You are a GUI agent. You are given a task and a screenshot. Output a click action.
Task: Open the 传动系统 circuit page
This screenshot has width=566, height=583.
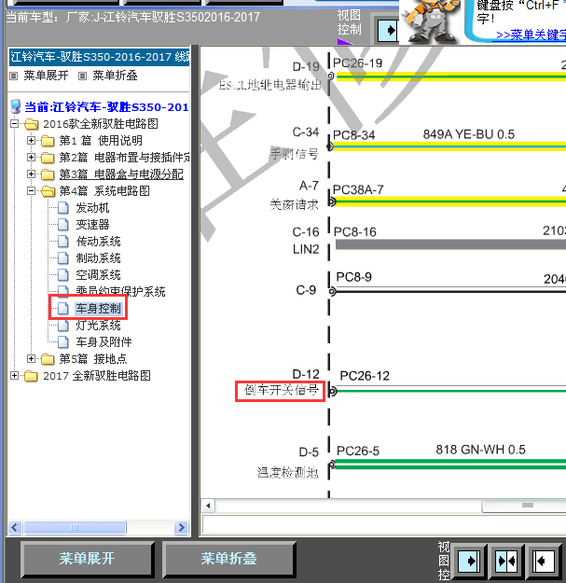(98, 242)
